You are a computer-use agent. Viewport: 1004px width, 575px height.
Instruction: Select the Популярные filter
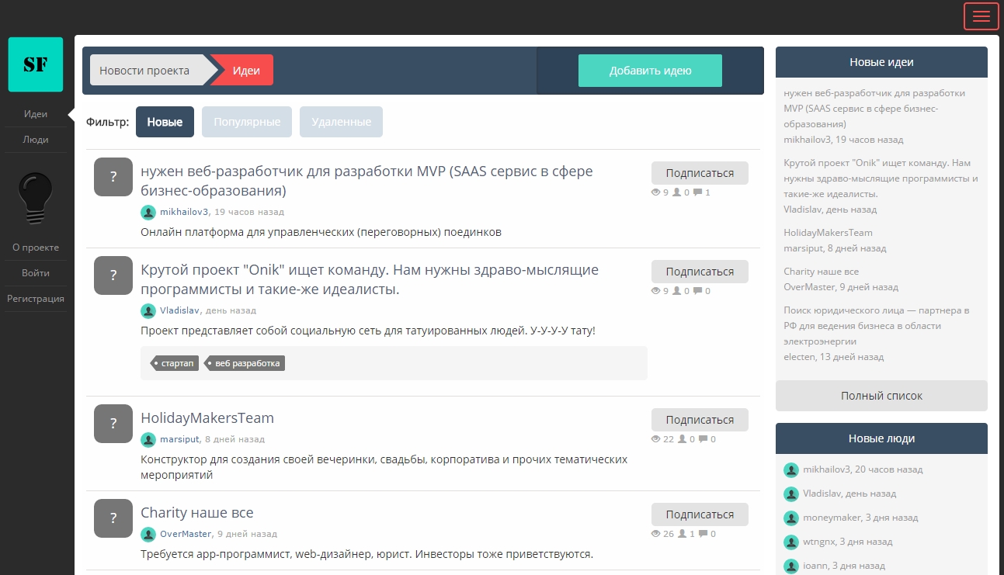[247, 122]
